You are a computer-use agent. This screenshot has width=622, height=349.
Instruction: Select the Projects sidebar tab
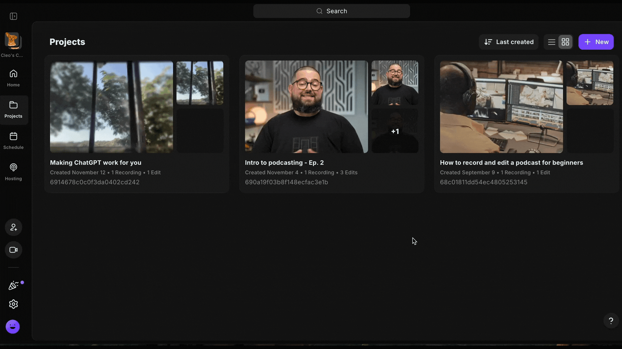pos(13,110)
